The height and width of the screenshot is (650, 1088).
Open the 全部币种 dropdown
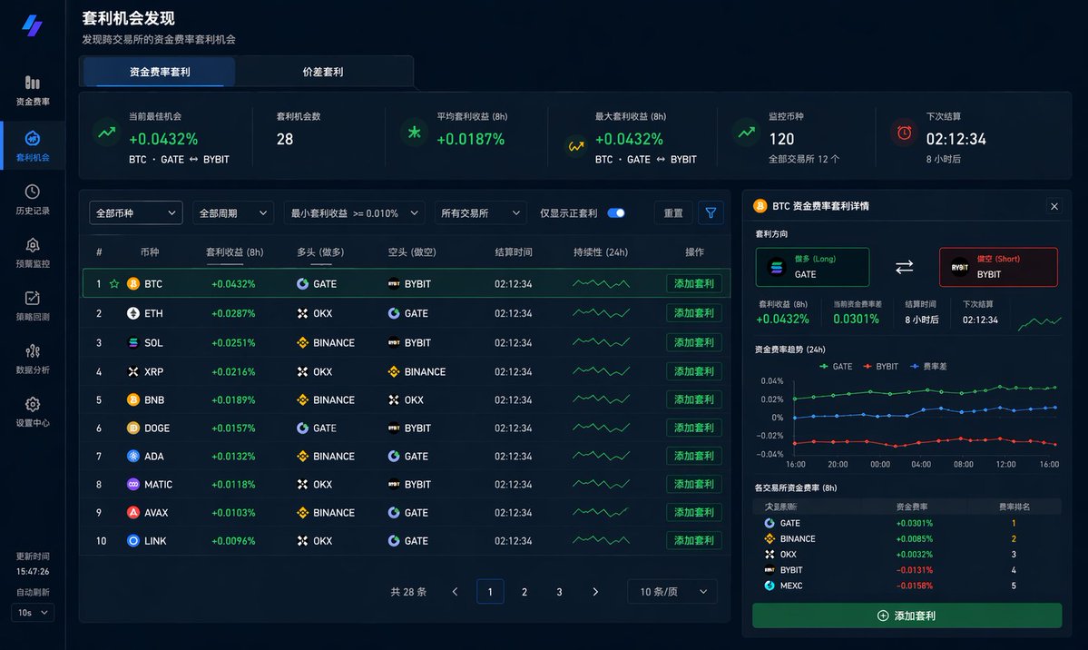click(x=136, y=212)
